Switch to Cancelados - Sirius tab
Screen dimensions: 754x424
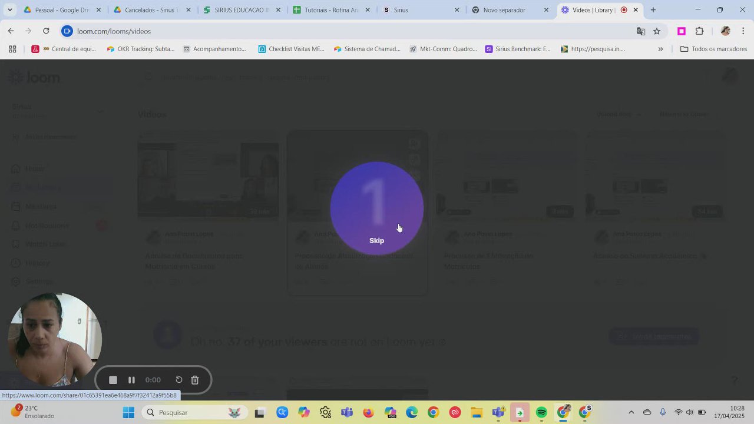[x=151, y=10]
